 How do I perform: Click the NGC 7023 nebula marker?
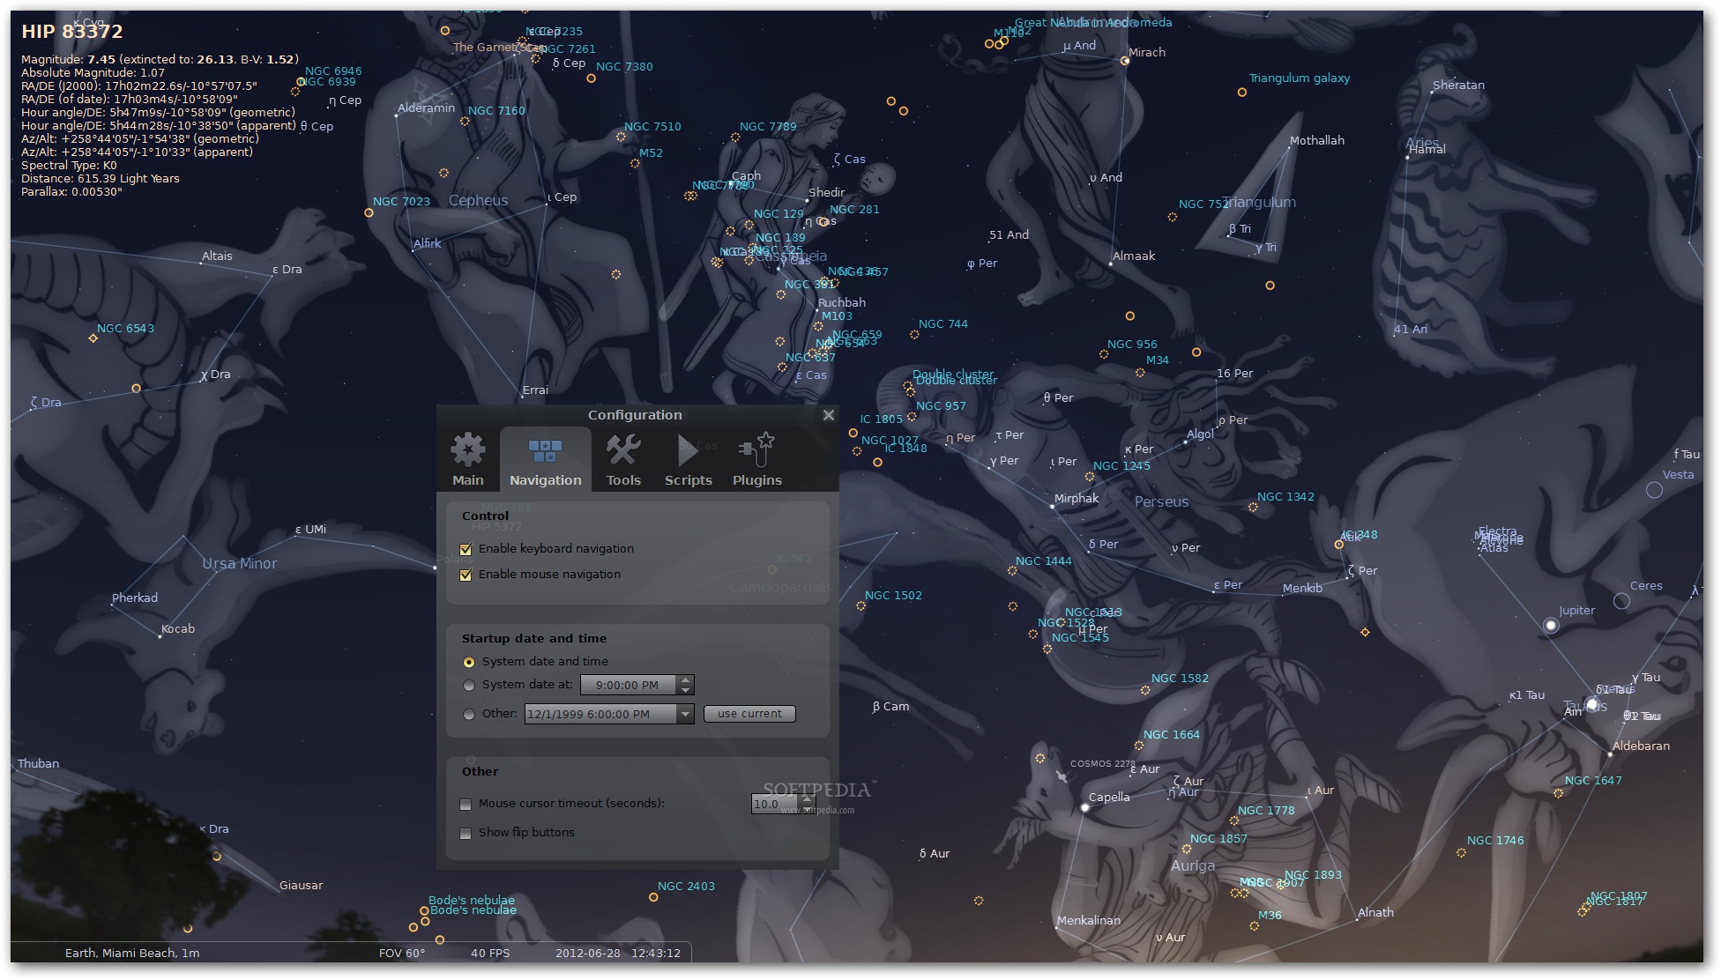(369, 212)
